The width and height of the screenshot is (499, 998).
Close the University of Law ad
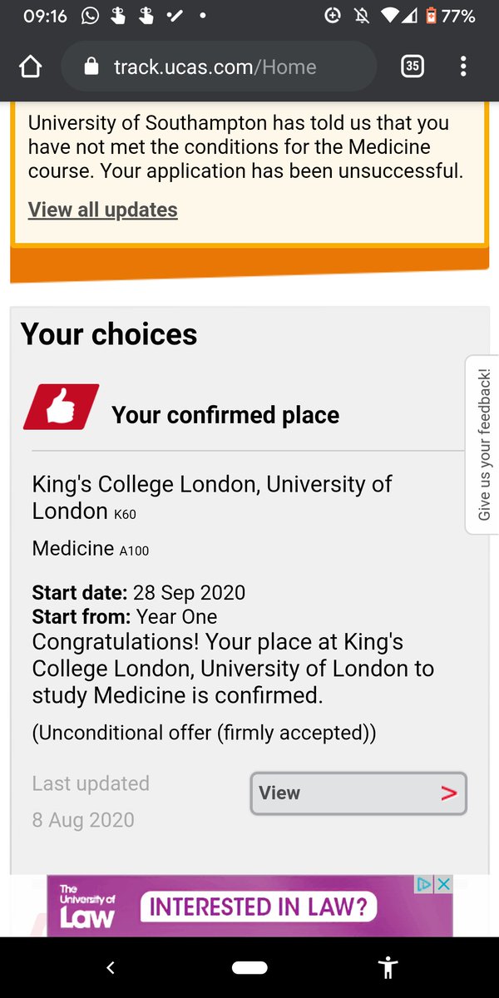[444, 884]
